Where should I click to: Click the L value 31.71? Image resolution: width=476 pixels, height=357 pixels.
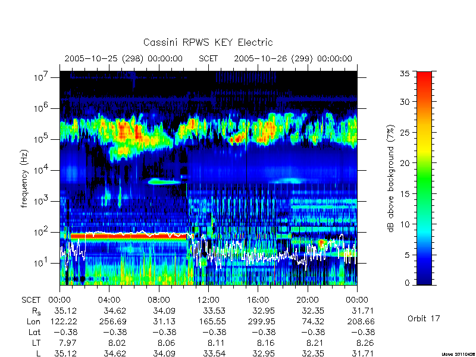362,353
